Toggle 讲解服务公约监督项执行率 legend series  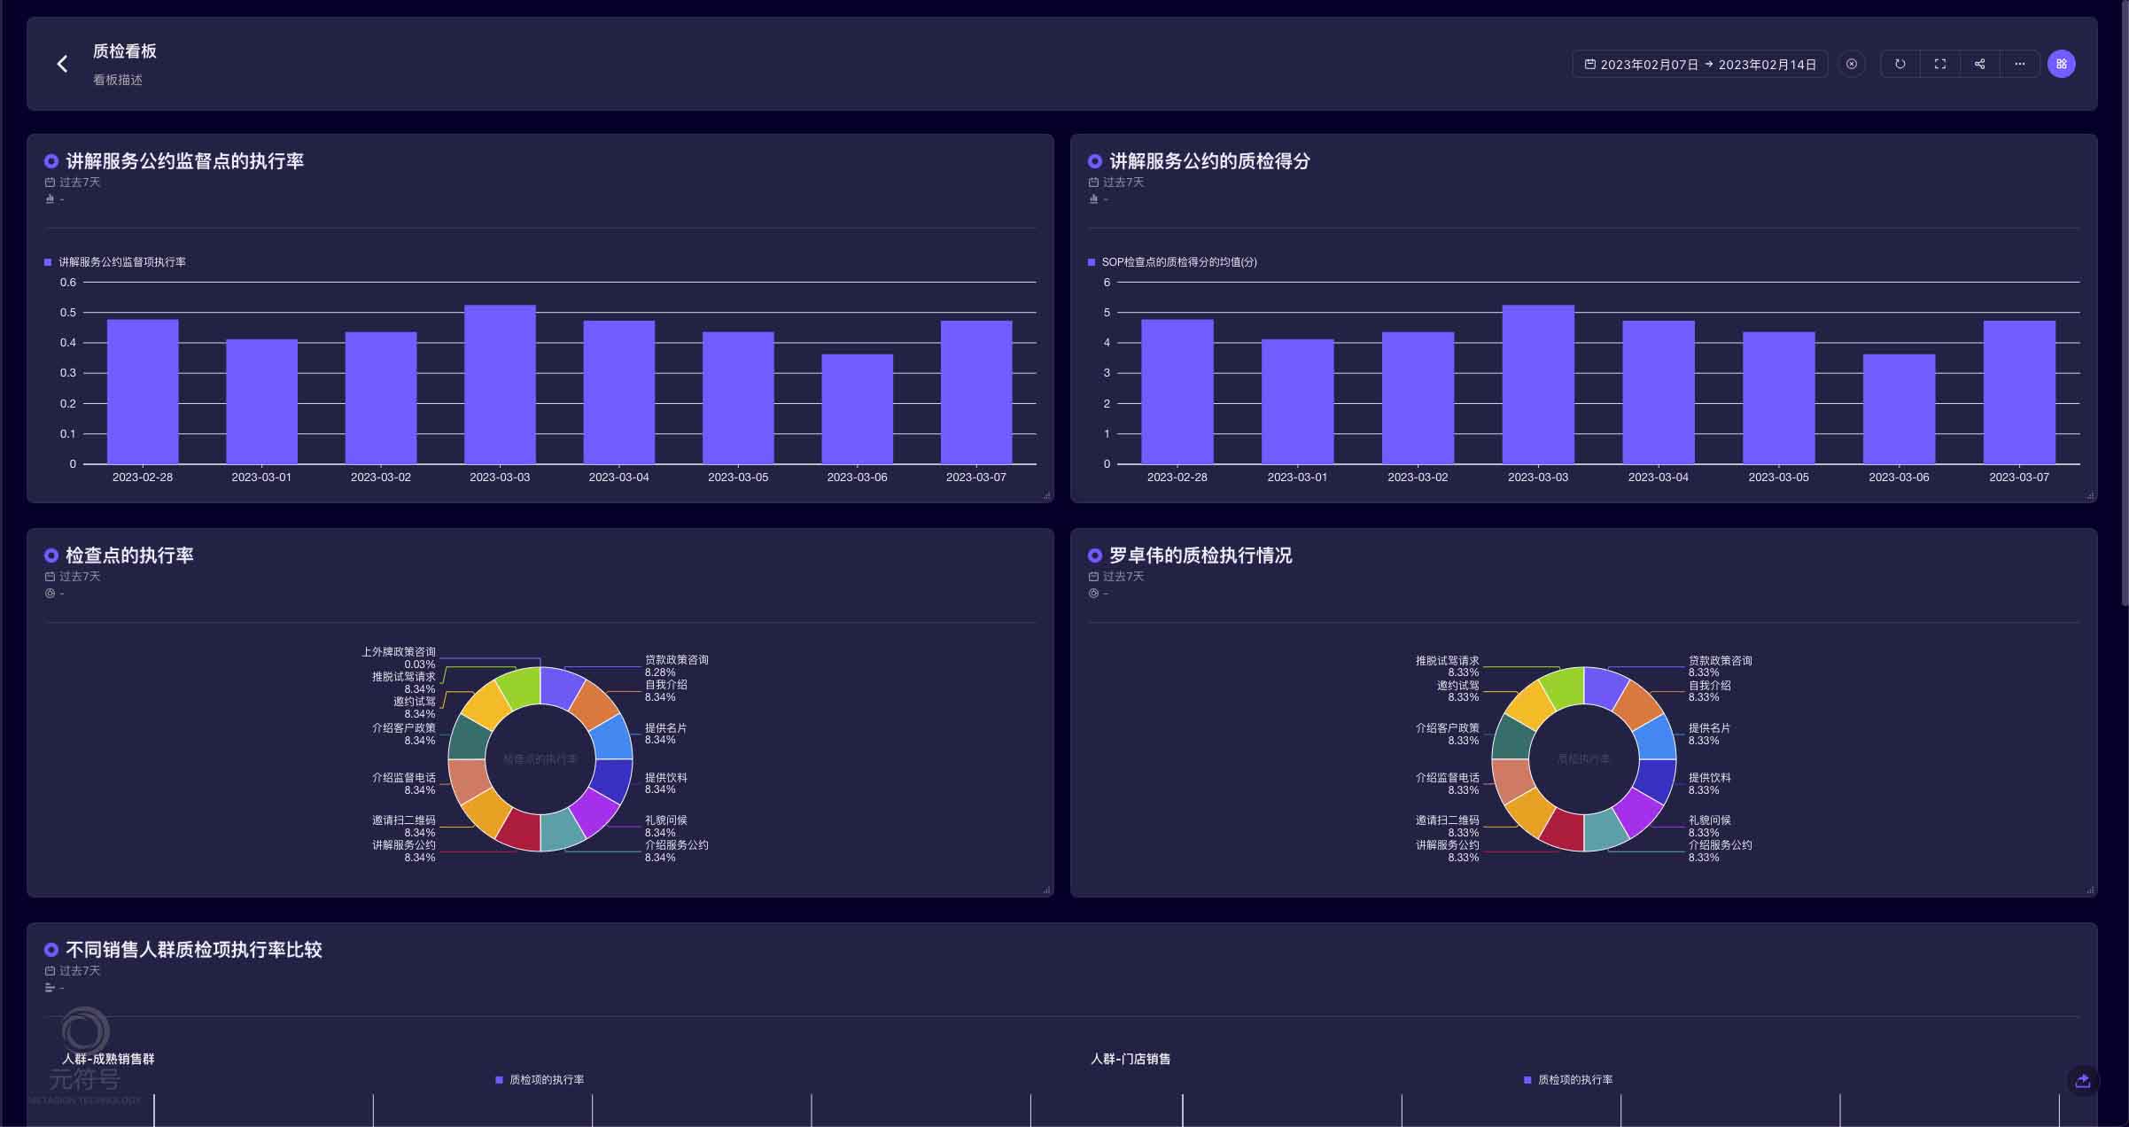click(121, 262)
